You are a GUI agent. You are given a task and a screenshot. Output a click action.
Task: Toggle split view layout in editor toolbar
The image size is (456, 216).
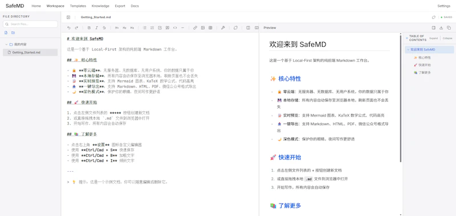coord(248,28)
